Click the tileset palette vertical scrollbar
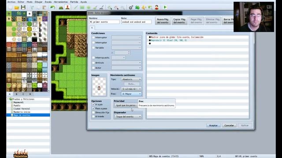Image resolution: width=282 pixels, height=158 pixels. click(x=49, y=51)
